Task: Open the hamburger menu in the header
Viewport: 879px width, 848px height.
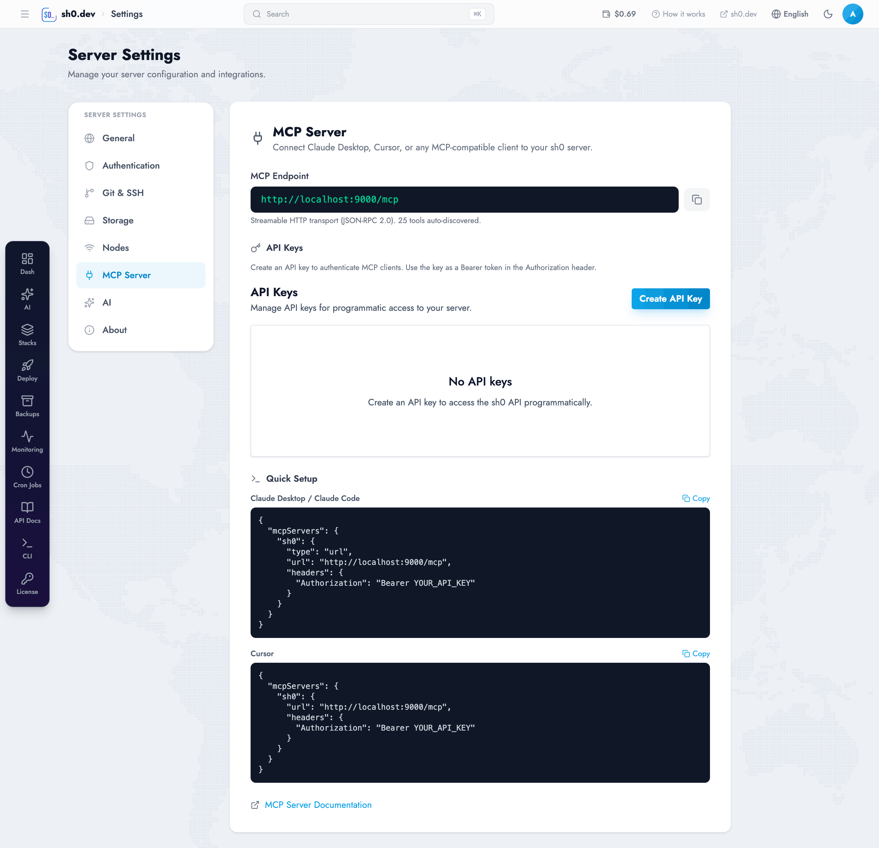Action: [x=25, y=14]
